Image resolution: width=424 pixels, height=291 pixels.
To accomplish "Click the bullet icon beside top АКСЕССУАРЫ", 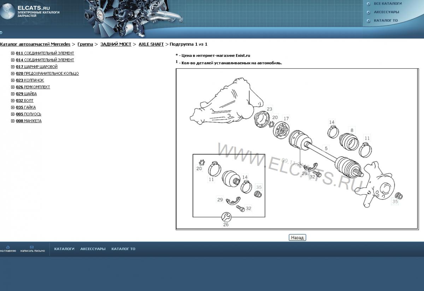I will pos(369,12).
